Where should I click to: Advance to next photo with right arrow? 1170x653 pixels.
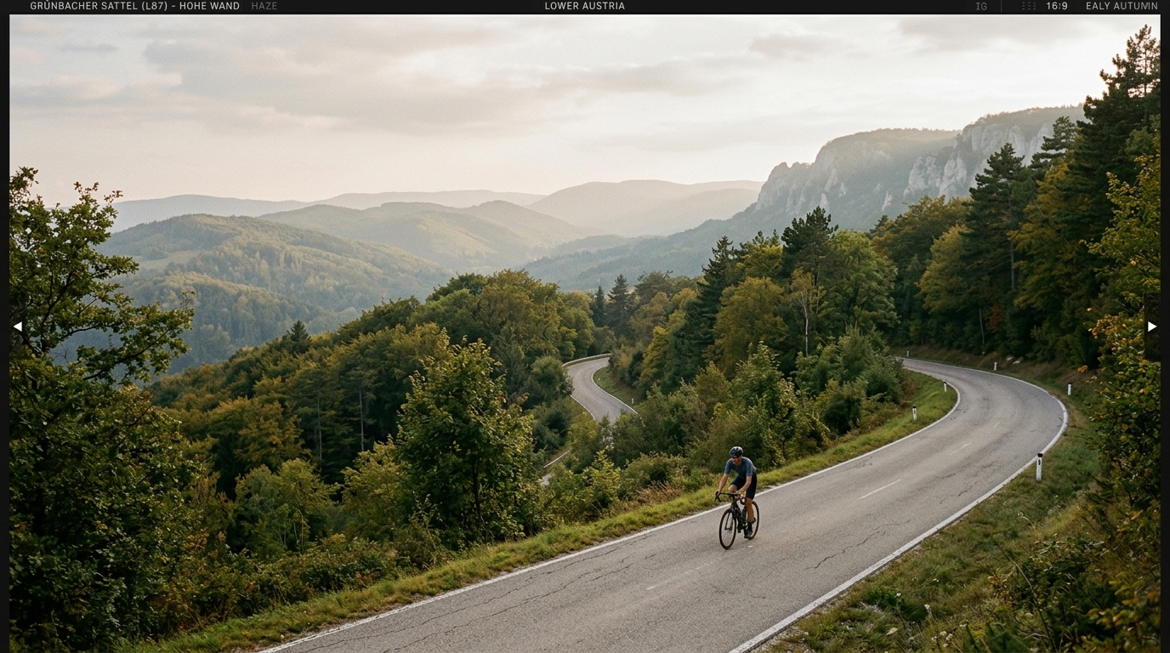click(x=1152, y=326)
